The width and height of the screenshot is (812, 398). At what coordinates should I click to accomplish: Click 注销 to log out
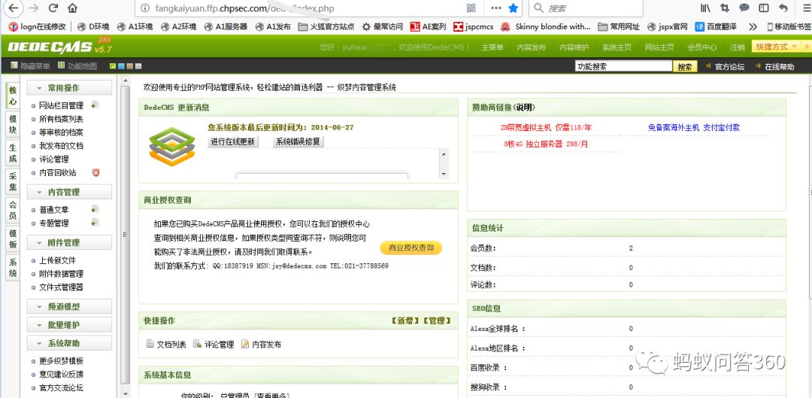[x=738, y=47]
